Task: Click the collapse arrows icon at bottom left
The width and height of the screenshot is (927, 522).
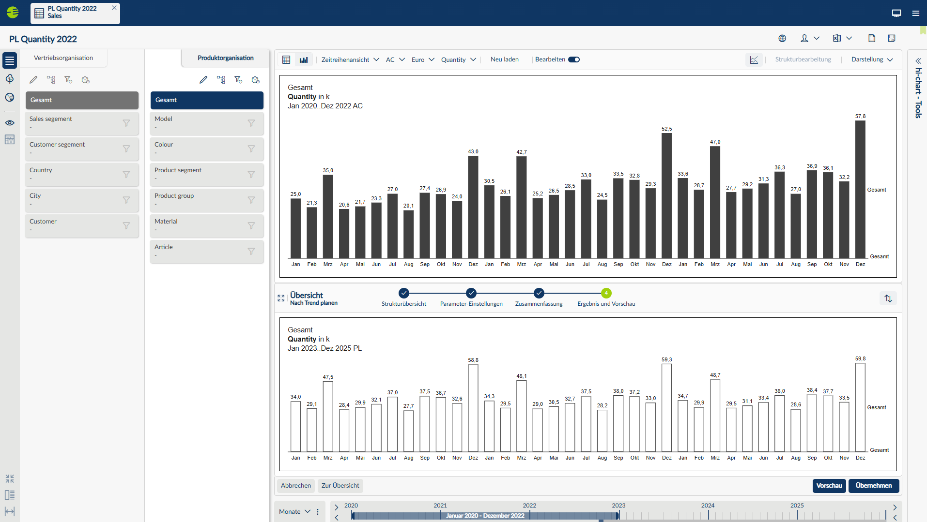Action: 10,478
